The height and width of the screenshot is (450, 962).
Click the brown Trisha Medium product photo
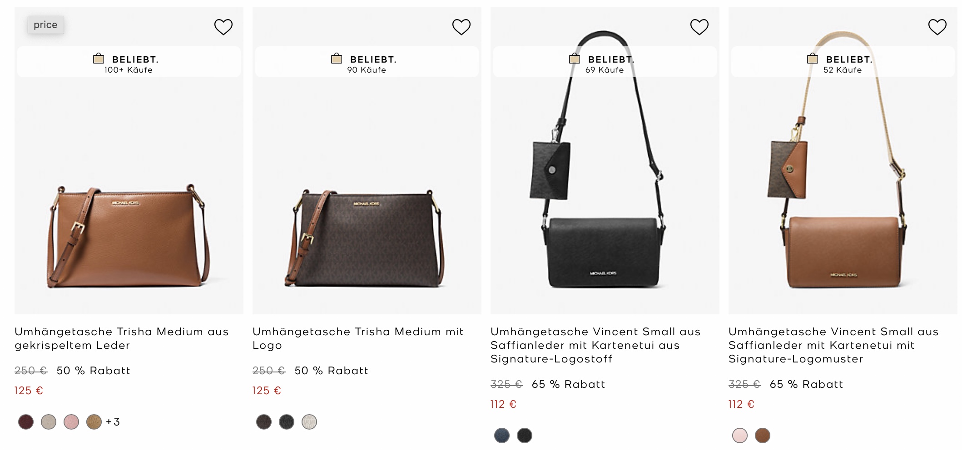[x=127, y=236]
